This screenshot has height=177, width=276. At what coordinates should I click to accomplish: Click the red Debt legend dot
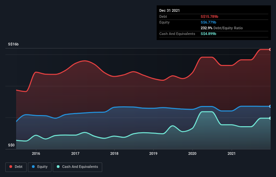click(x=11, y=167)
